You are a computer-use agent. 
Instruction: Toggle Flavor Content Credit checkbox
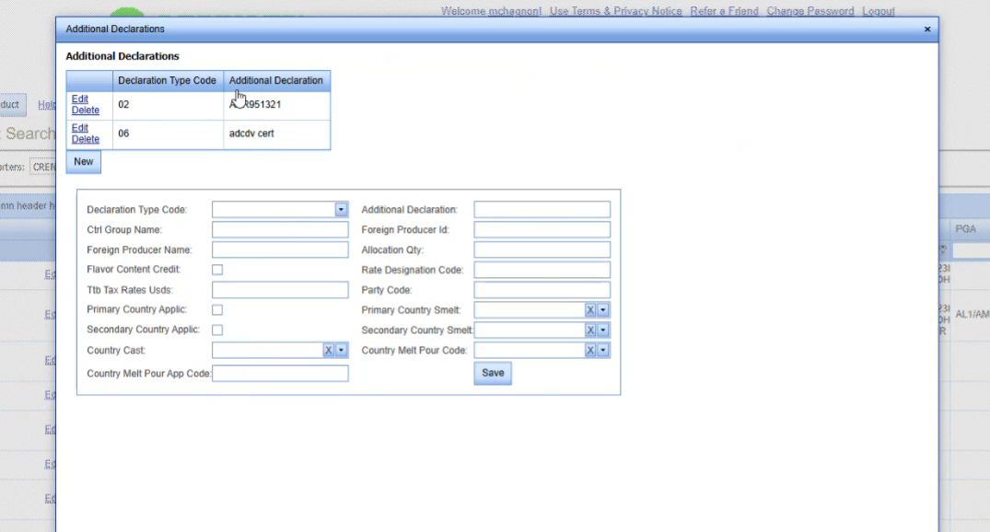point(217,270)
